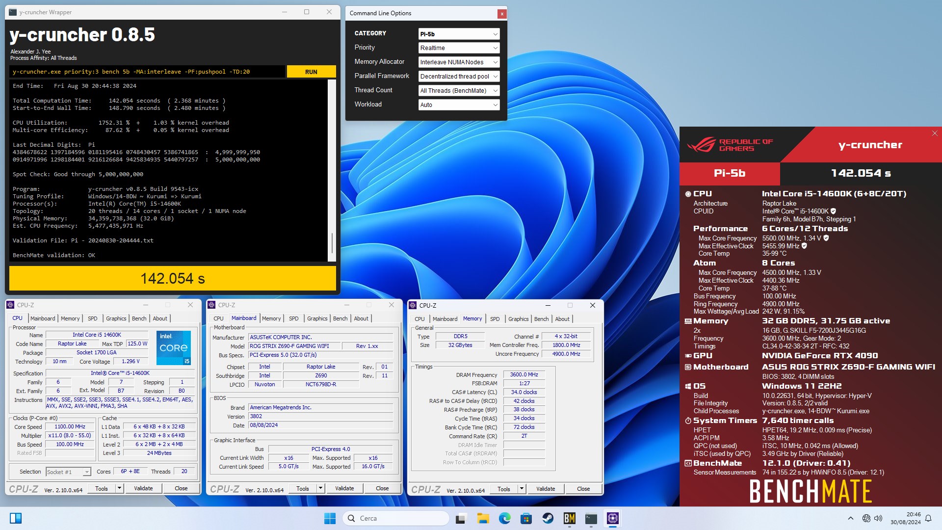Show hidden tray icons chevron

pos(851,518)
